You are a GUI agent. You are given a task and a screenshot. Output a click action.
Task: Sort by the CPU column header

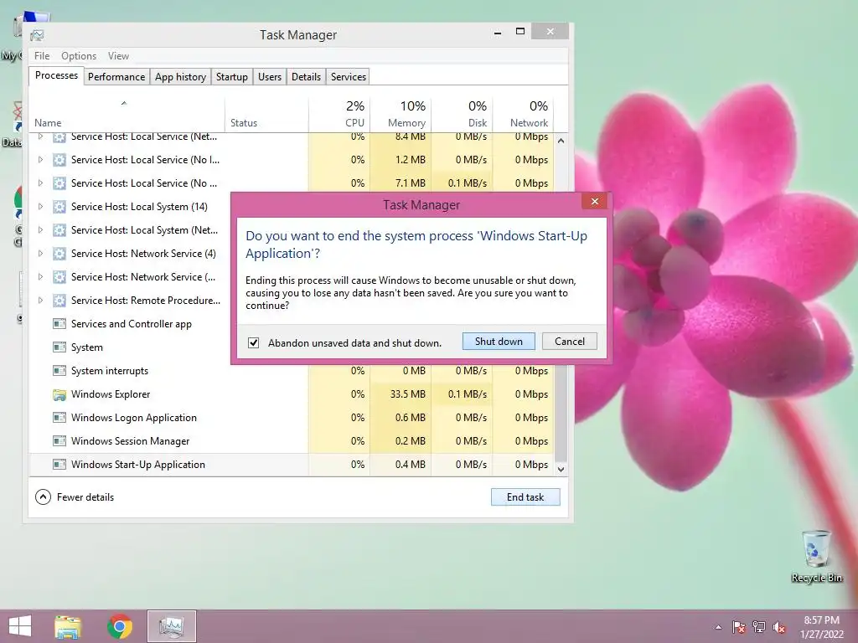tap(339, 114)
